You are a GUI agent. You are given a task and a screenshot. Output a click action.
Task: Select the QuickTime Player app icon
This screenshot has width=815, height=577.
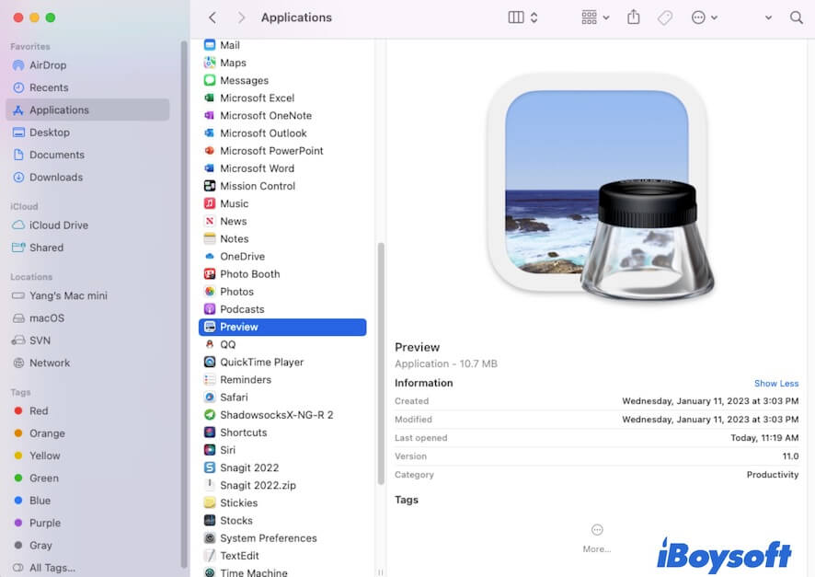211,362
